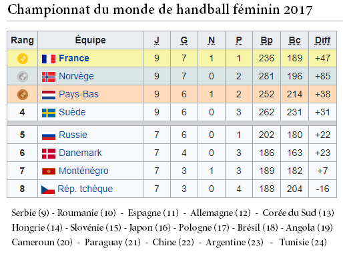Viewport: 343px width, 254px height.
Task: Open the Norvège team link
Action: point(76,77)
